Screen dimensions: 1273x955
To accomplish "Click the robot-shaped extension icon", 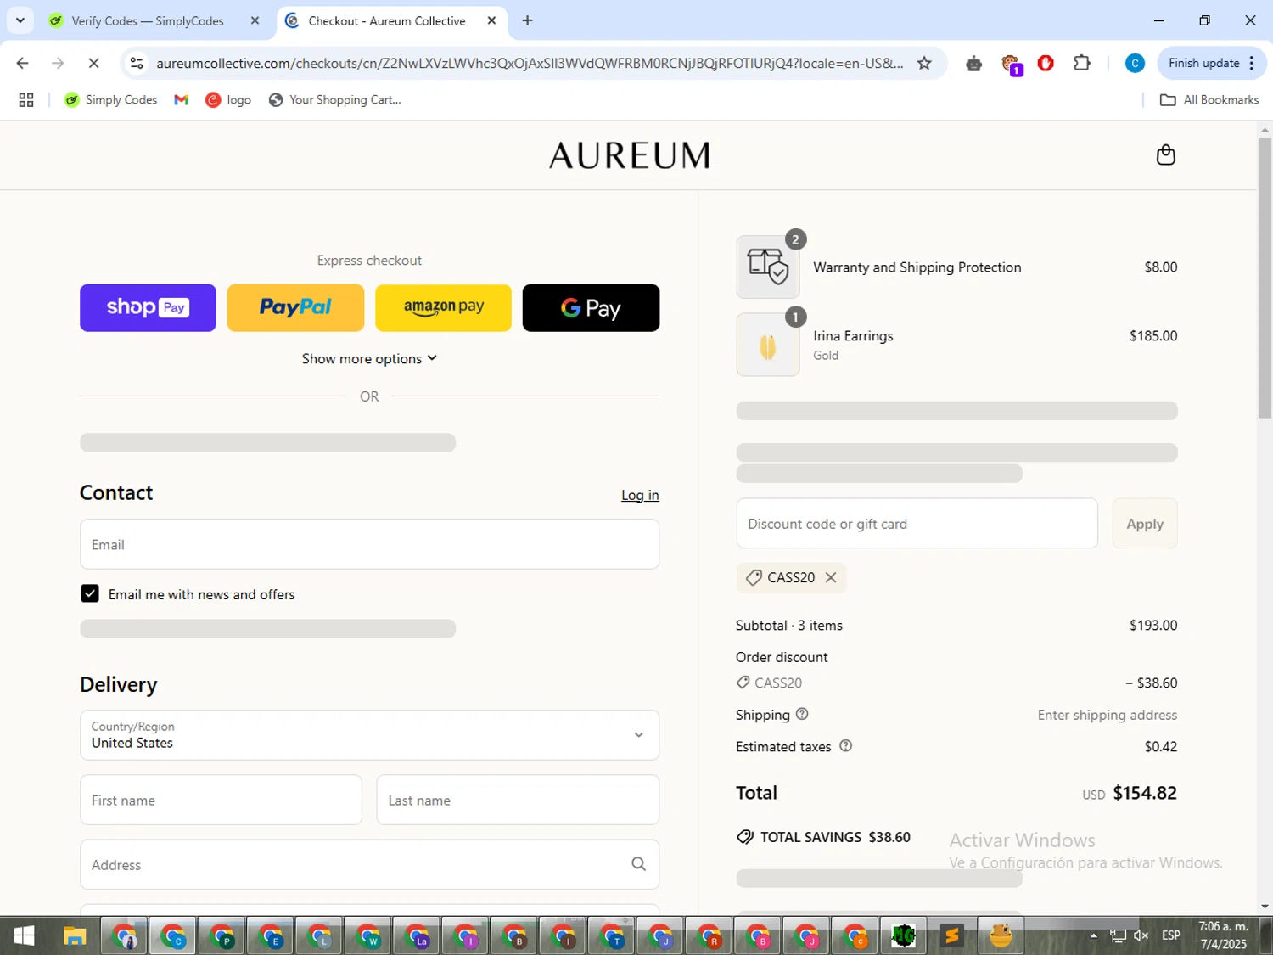I will (x=973, y=64).
